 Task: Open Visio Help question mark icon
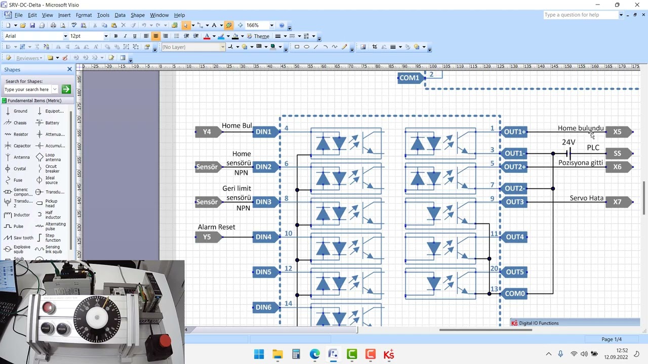pos(282,25)
